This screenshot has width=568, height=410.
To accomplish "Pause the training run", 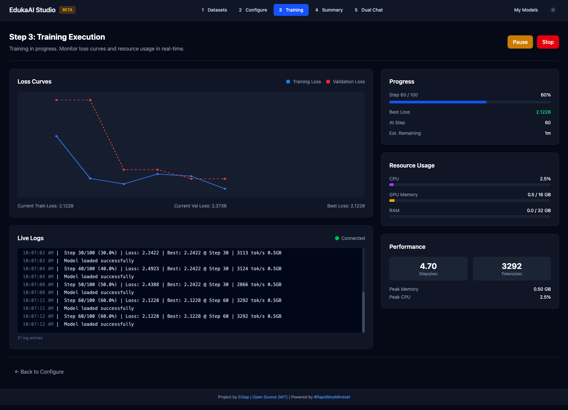I will pyautogui.click(x=520, y=42).
